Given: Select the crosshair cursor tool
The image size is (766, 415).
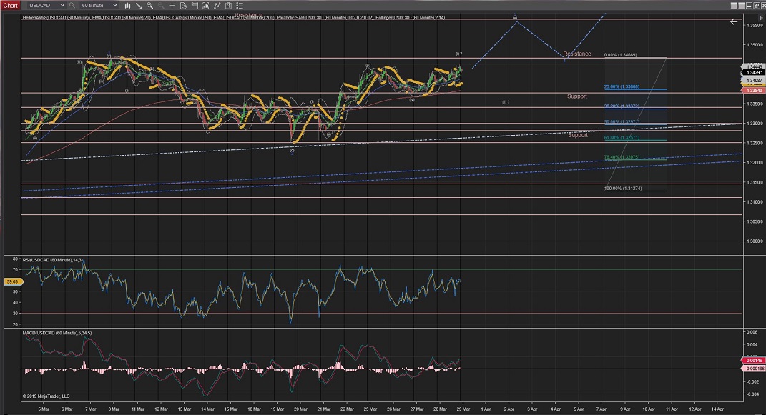Looking at the screenshot, I should point(172,6).
